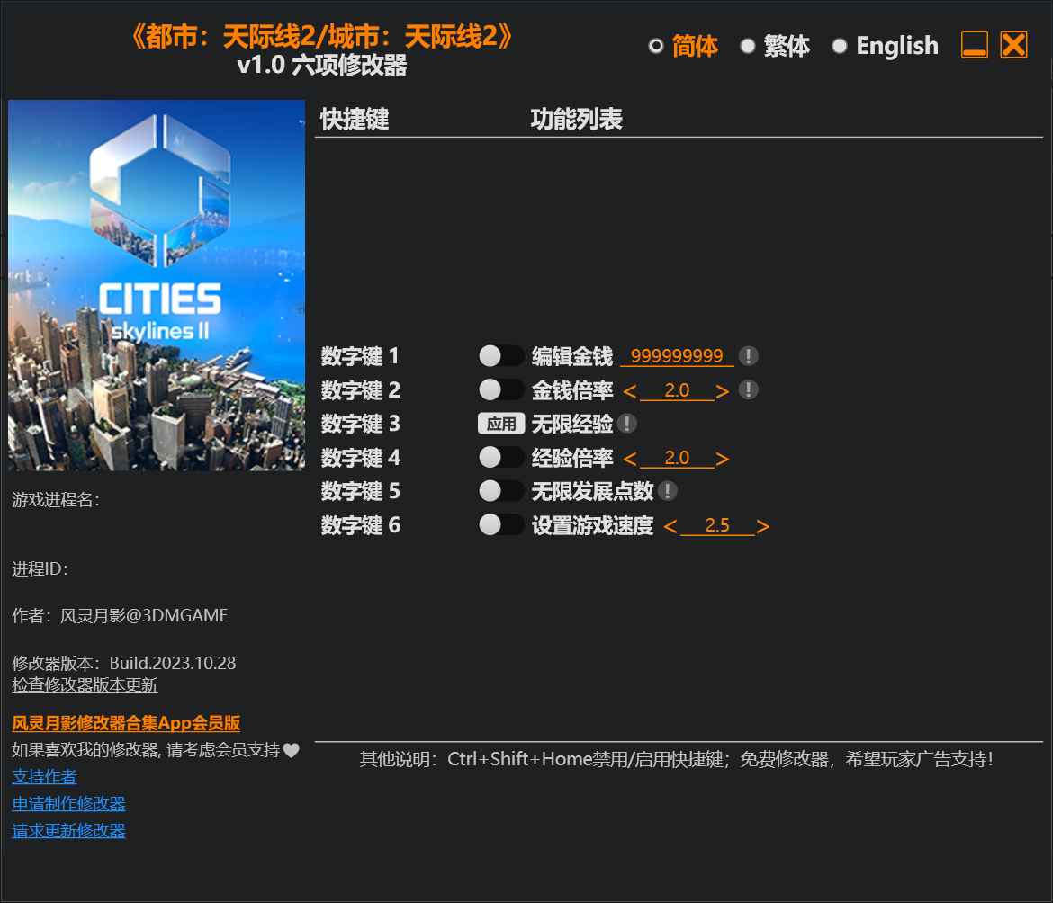
Task: Click the warning icon beside 金钱倍率
Action: (x=748, y=389)
